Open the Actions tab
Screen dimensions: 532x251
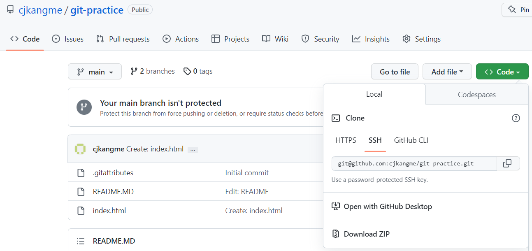coord(181,39)
